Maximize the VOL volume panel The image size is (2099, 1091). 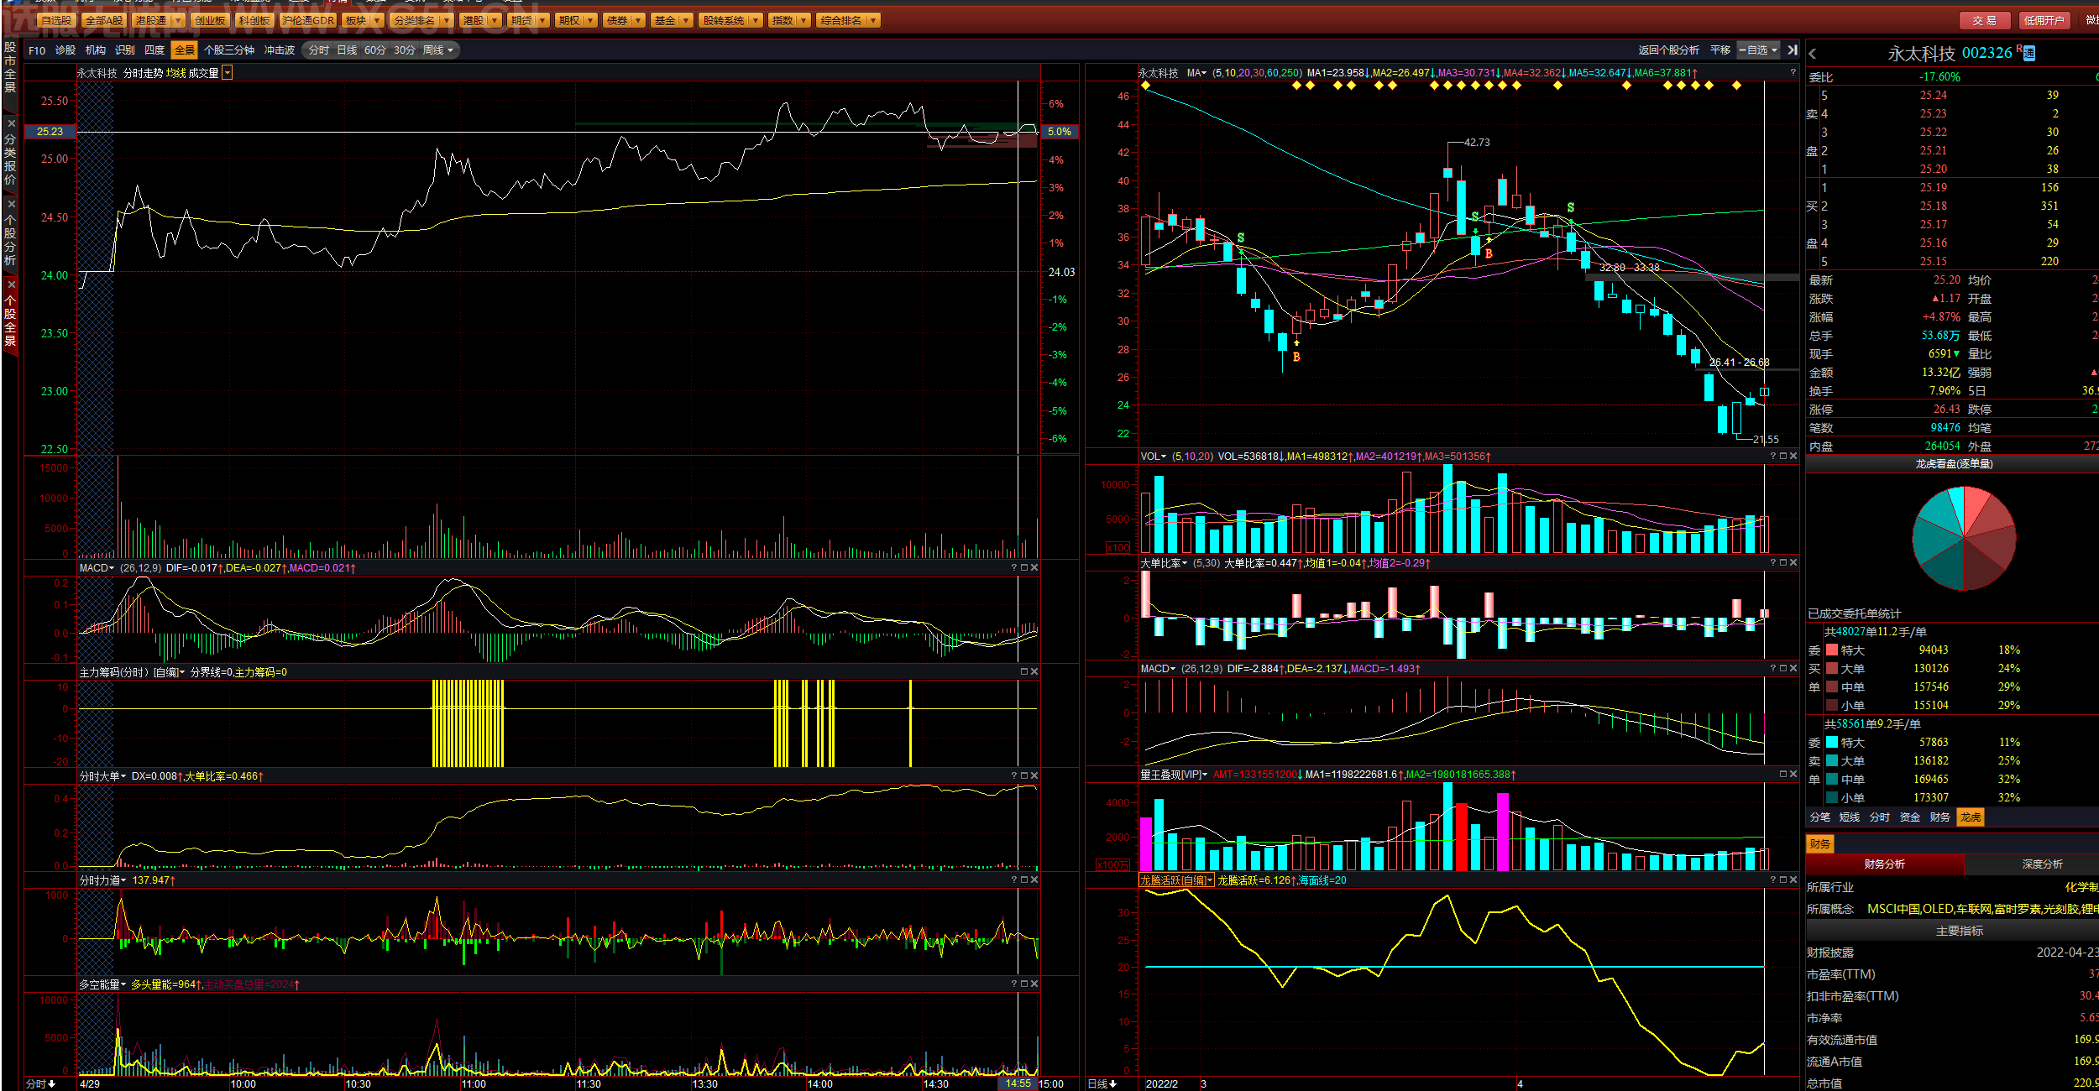1783,457
